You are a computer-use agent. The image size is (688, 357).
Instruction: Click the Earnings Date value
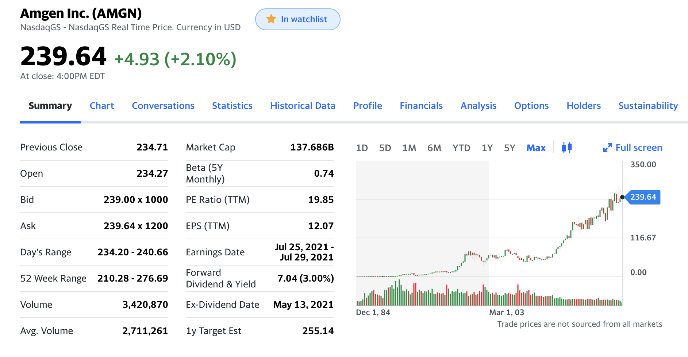point(304,252)
